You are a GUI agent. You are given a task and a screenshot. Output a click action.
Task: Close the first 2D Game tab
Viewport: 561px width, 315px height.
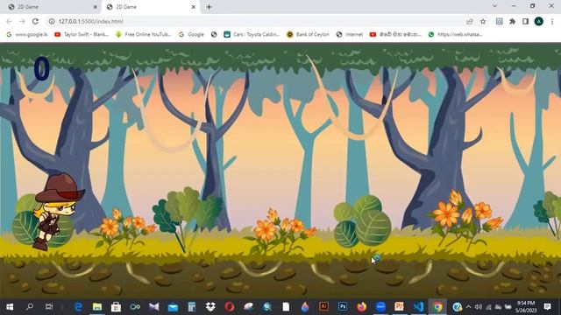click(95, 7)
